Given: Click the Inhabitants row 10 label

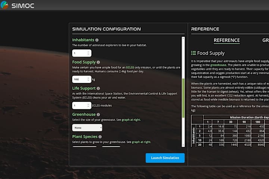Looking at the screenshot, I should [x=200, y=140].
